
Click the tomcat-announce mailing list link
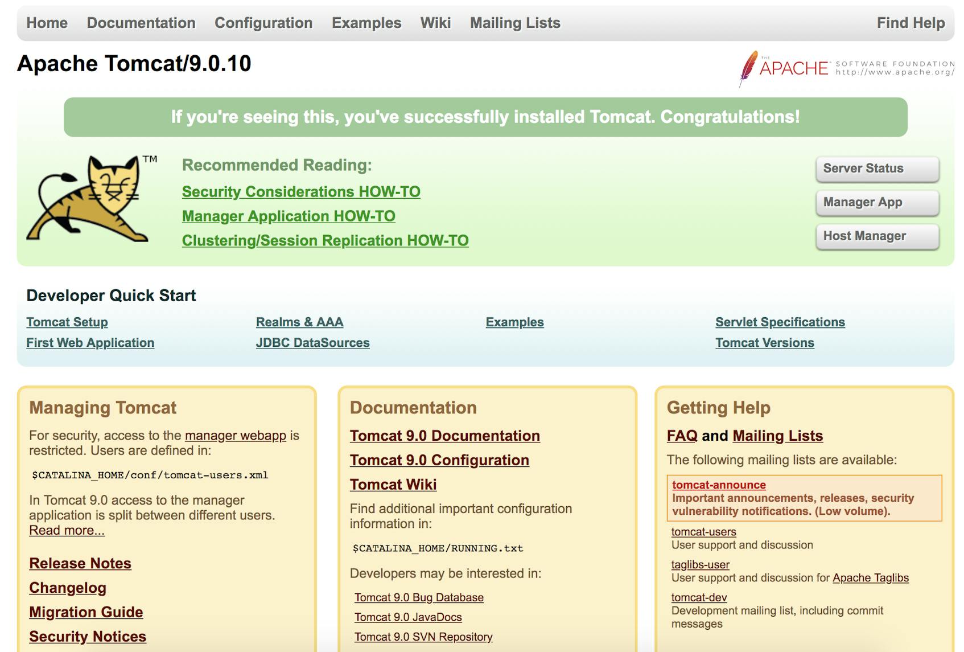(719, 485)
